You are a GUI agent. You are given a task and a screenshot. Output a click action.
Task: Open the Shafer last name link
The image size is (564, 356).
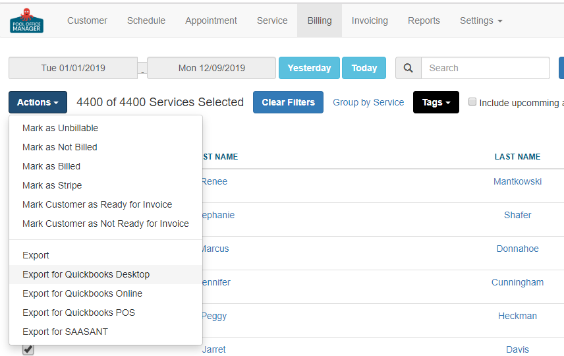pos(517,215)
